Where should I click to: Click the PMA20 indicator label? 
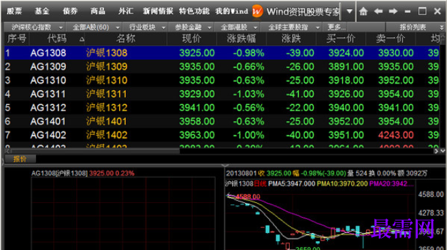click(x=391, y=184)
